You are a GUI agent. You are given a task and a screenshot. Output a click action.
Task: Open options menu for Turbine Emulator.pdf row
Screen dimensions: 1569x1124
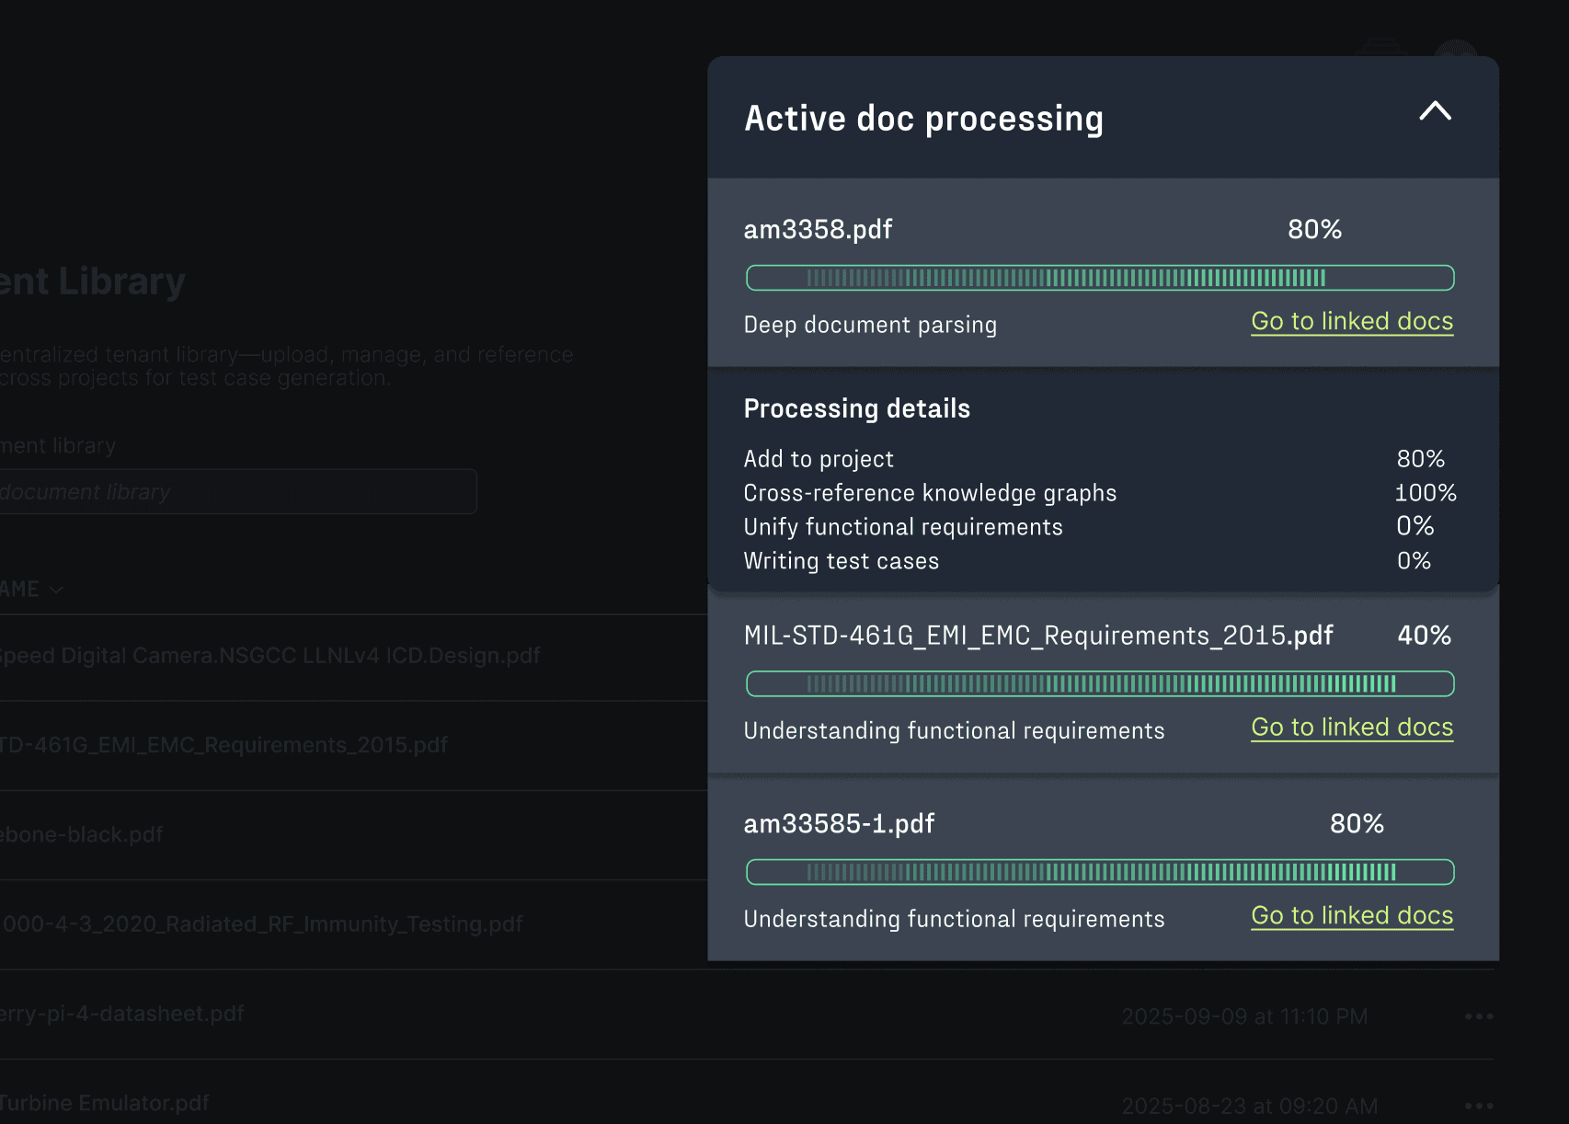click(x=1479, y=1106)
